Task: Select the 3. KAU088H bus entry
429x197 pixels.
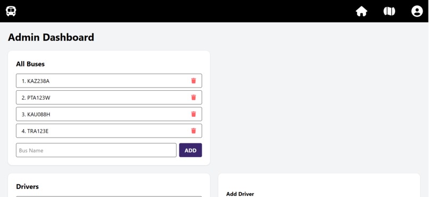Action: pos(109,114)
